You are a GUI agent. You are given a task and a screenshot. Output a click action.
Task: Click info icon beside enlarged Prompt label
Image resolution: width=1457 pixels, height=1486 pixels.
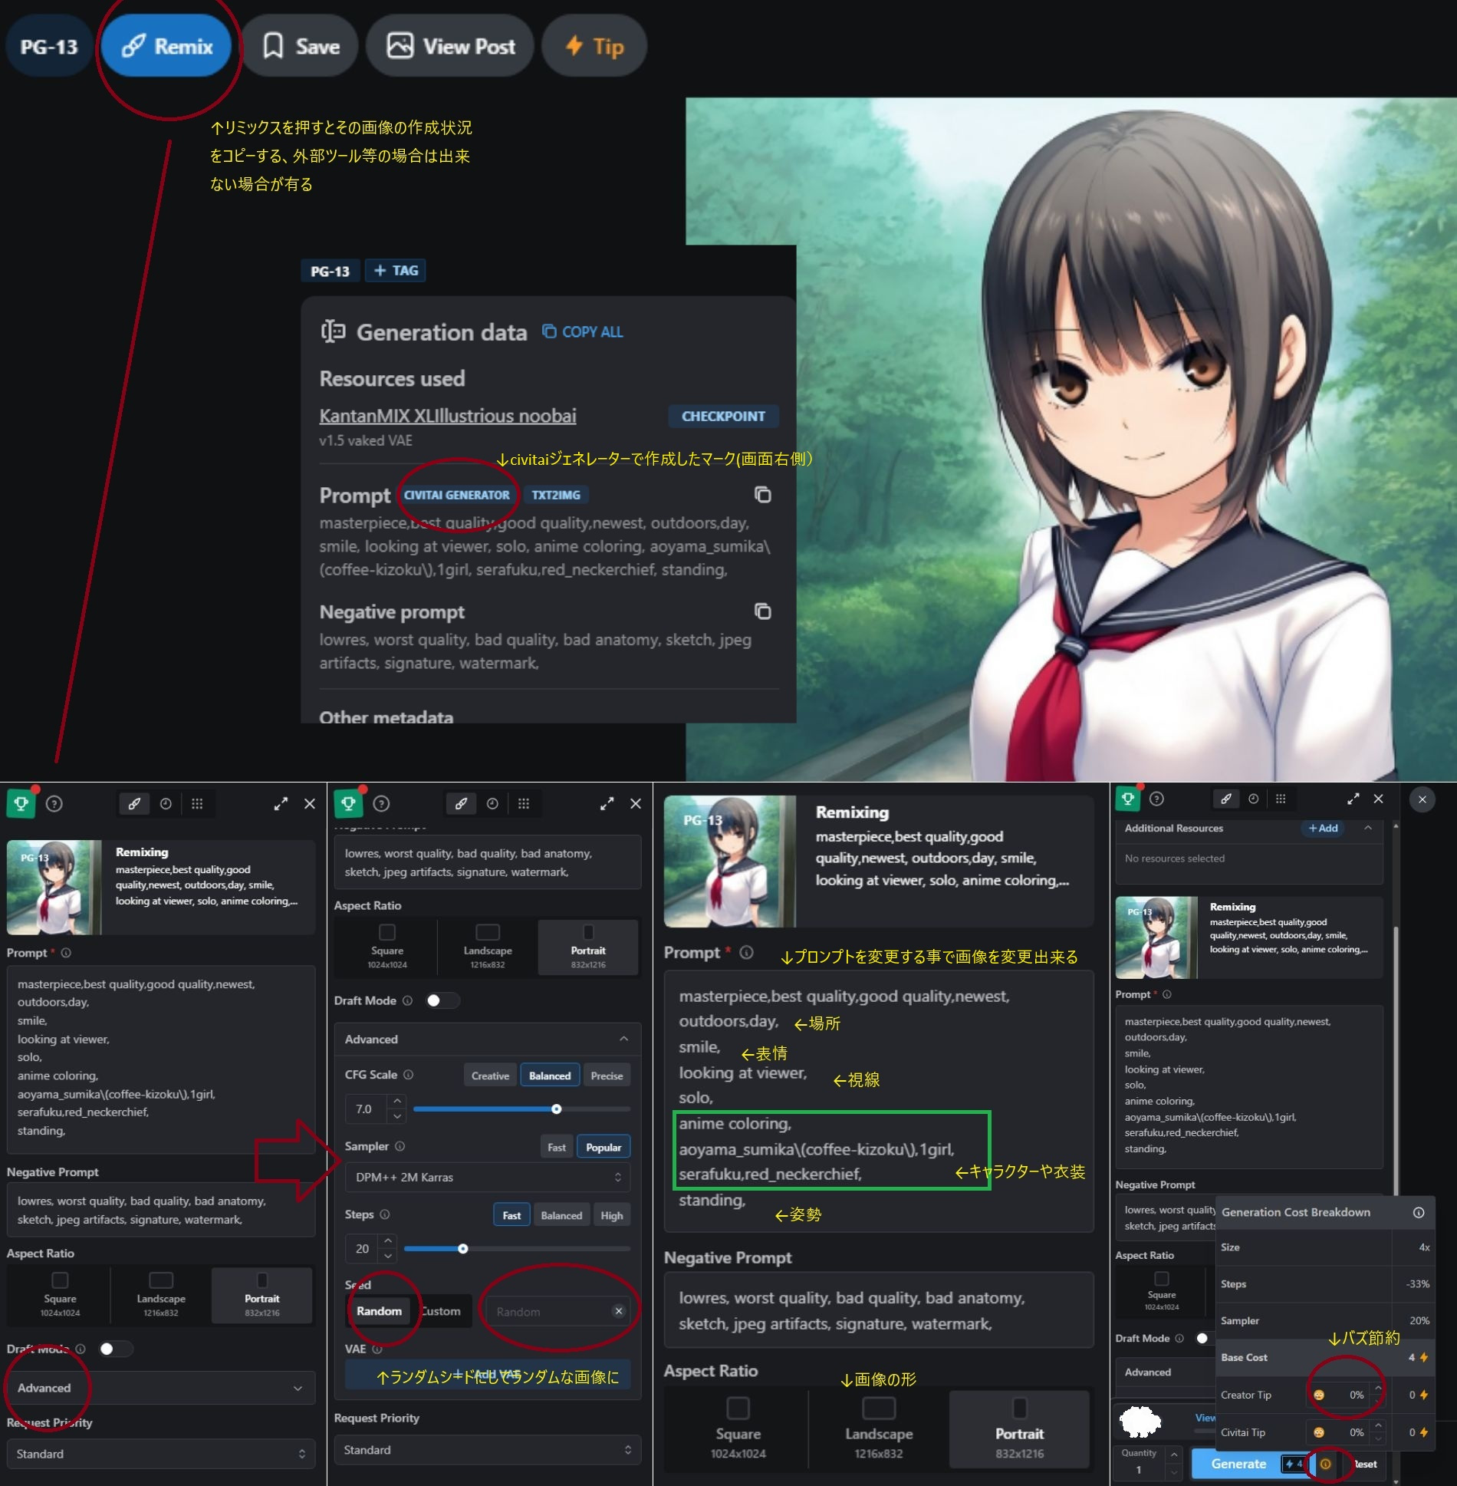(746, 952)
